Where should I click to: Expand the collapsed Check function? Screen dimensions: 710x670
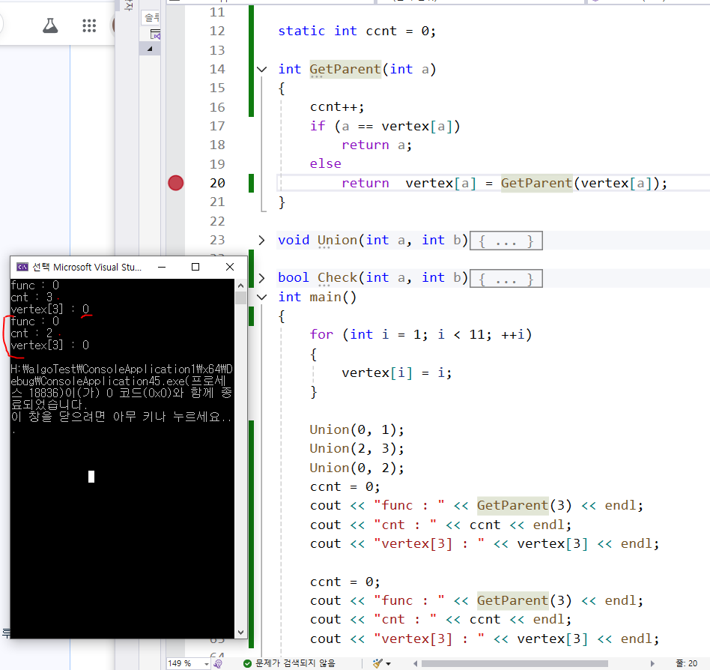click(261, 278)
